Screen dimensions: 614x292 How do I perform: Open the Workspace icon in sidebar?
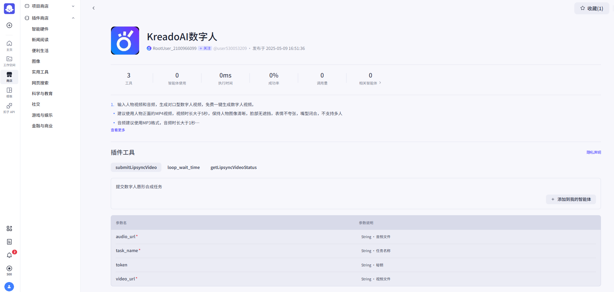pyautogui.click(x=9, y=61)
